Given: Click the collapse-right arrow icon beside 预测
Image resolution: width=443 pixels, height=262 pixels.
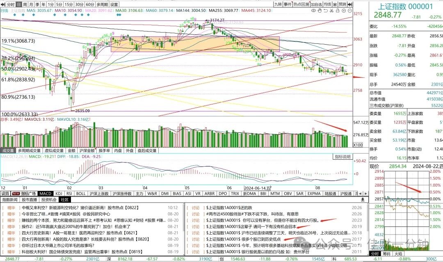Looking at the screenshot, I should click(350, 4).
